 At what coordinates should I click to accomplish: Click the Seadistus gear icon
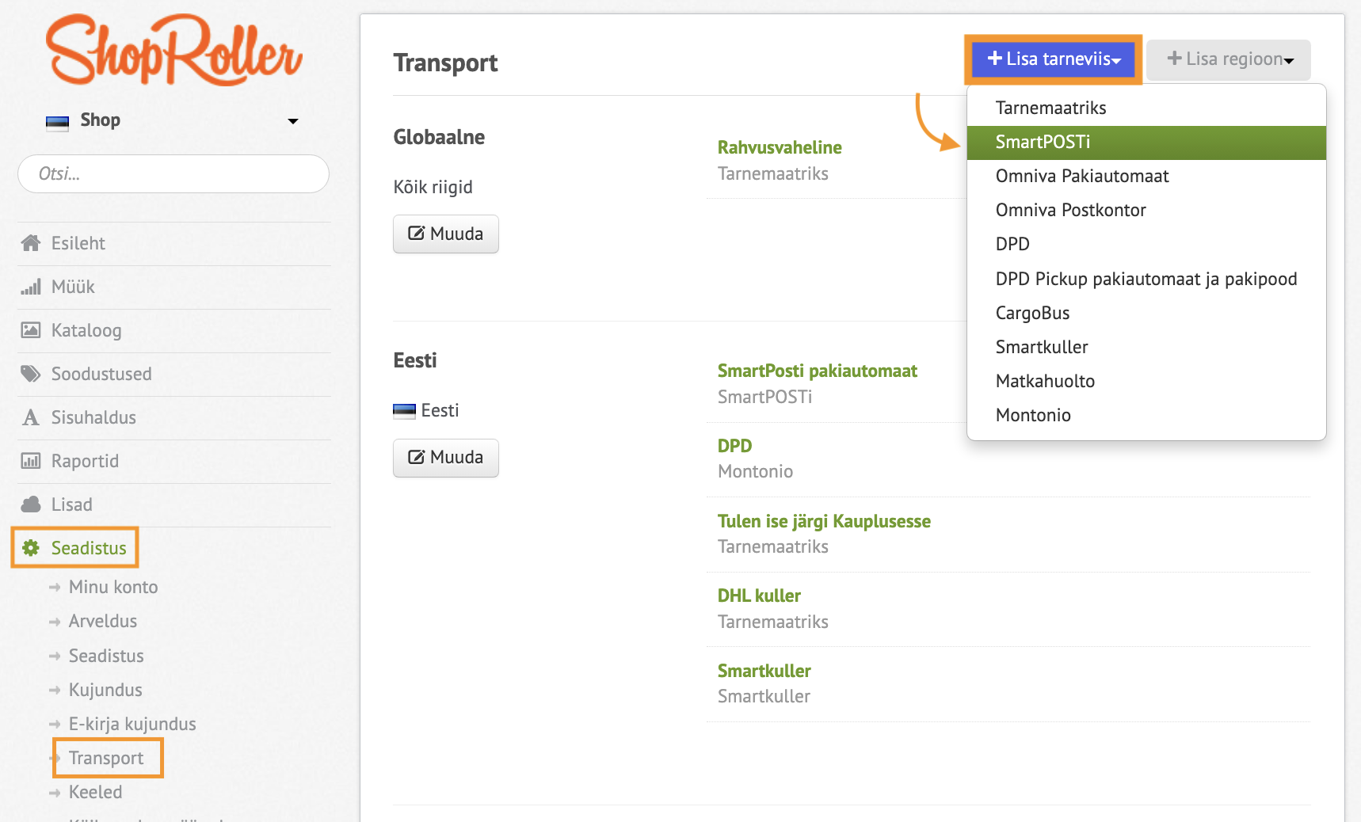click(x=31, y=548)
